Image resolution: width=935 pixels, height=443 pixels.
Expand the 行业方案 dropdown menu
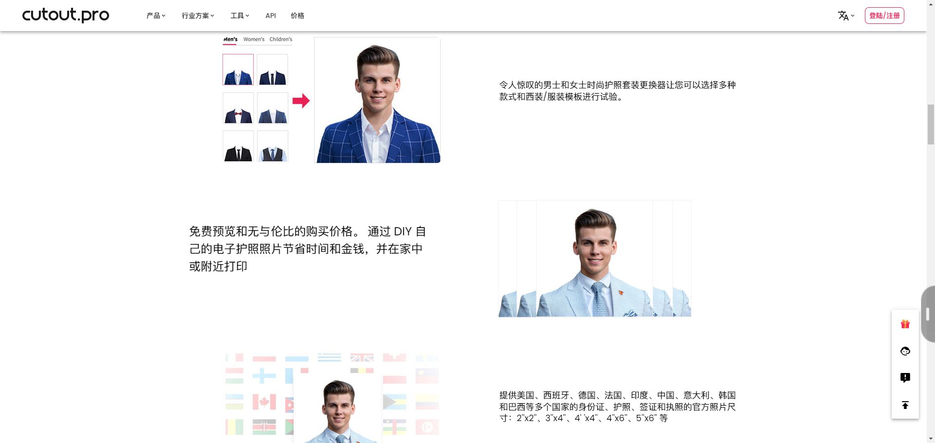[x=198, y=16]
